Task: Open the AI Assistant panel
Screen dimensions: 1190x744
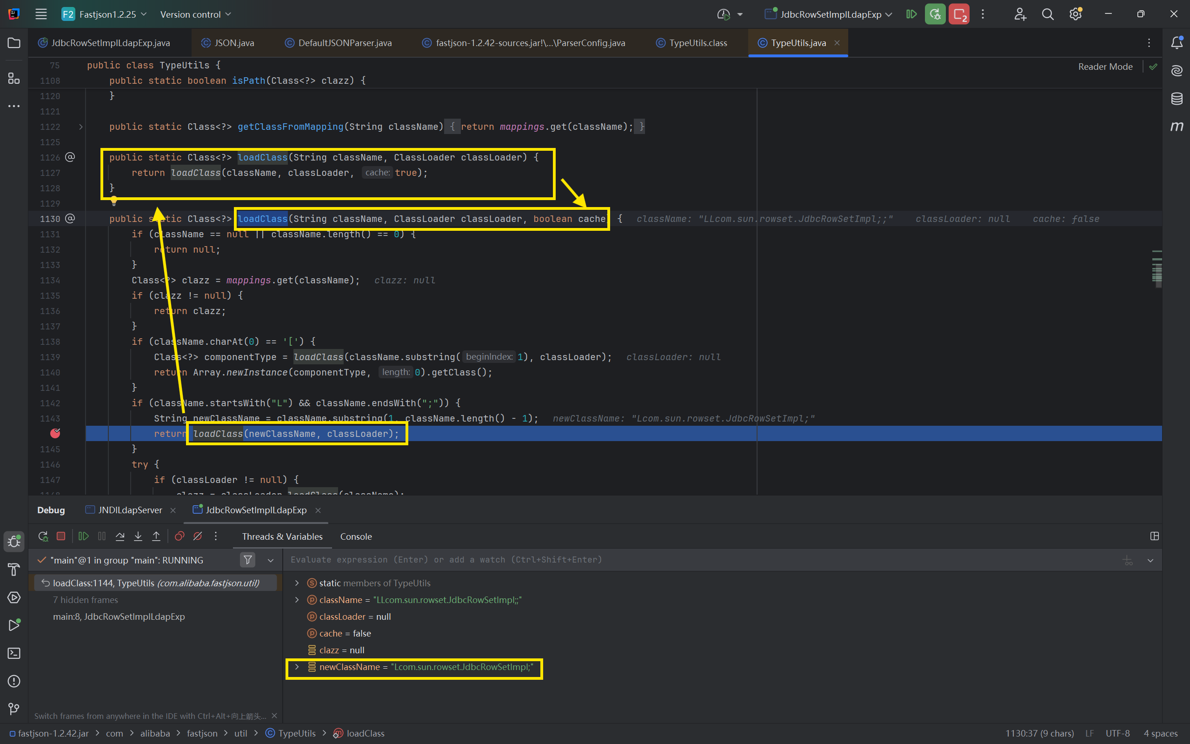Action: pyautogui.click(x=1176, y=71)
